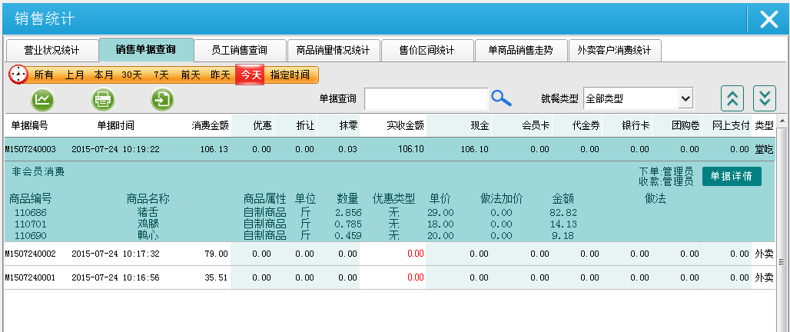
Task: Click the green printer icon
Action: pos(103,99)
